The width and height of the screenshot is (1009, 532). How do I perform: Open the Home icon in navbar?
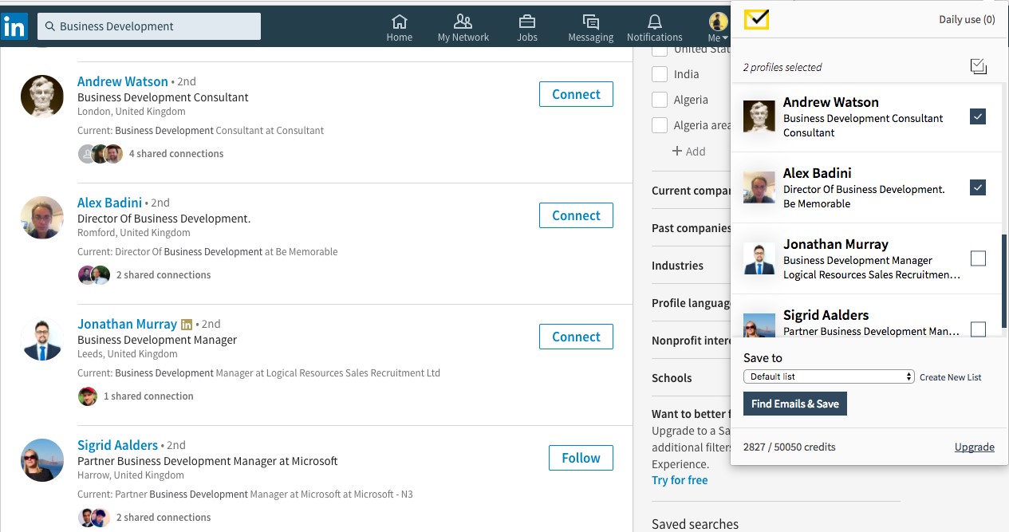click(400, 22)
